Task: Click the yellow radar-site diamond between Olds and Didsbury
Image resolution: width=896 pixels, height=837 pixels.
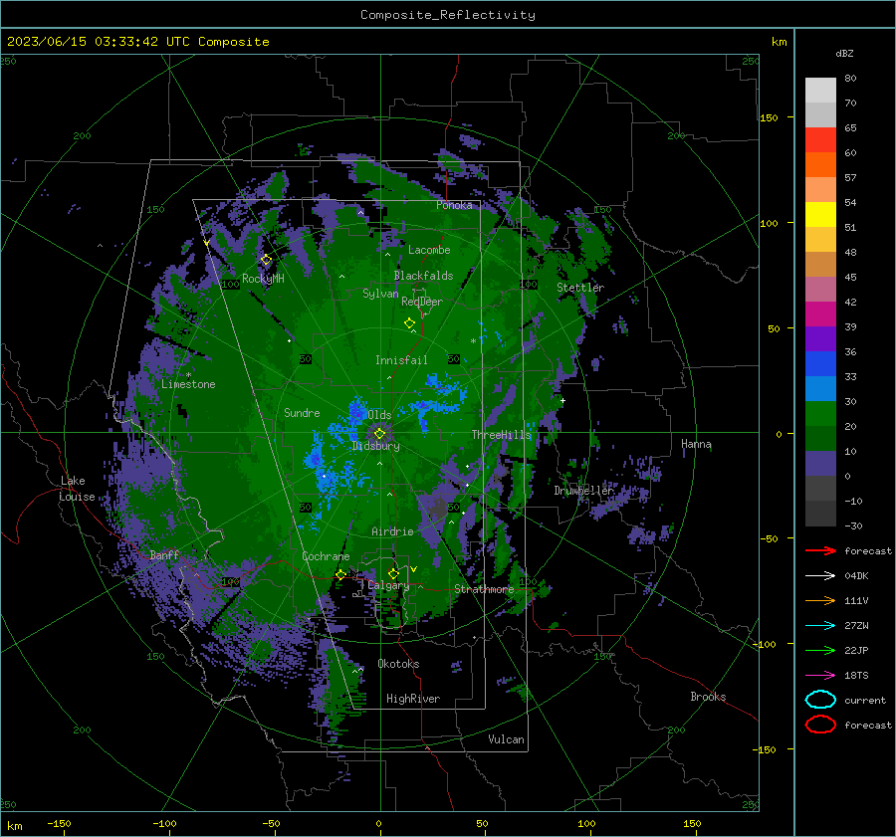Action: (379, 434)
